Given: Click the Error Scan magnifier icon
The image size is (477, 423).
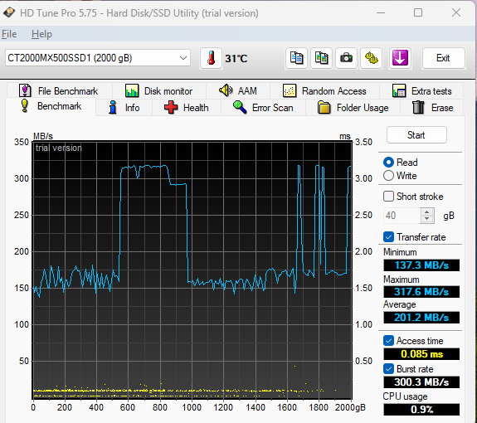Looking at the screenshot, I should [x=240, y=107].
